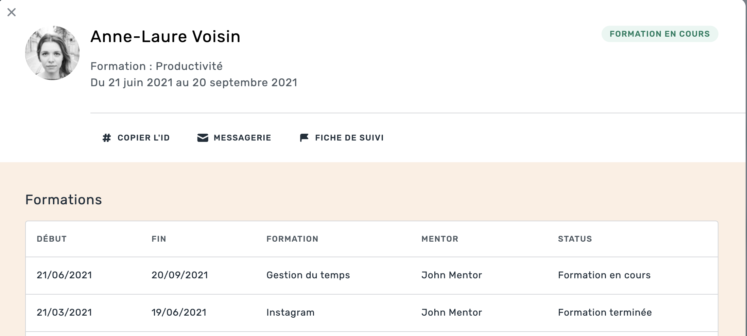Sort by the FIN column header
The image size is (747, 336).
pyautogui.click(x=159, y=239)
